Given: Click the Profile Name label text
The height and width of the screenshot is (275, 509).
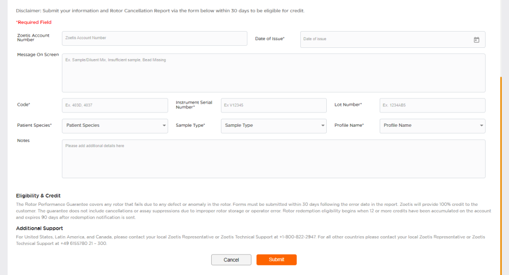Looking at the screenshot, I should [349, 125].
